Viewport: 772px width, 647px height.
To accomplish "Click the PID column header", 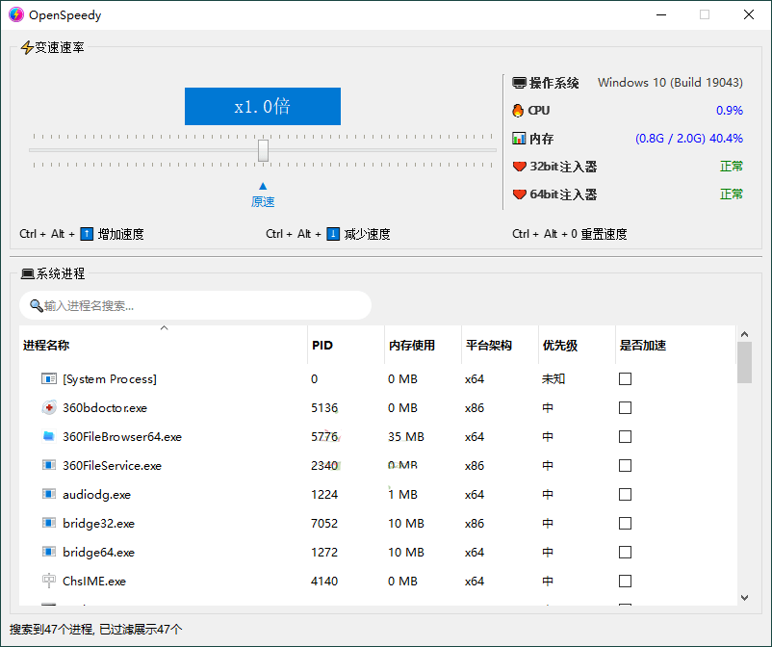I will click(322, 345).
